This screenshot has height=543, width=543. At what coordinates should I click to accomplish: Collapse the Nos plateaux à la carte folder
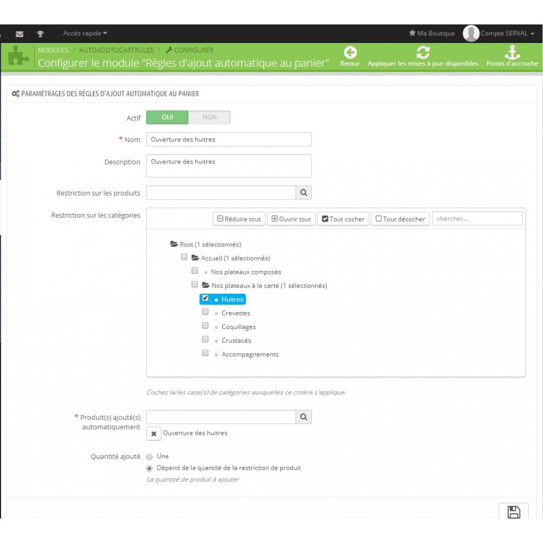click(x=206, y=286)
